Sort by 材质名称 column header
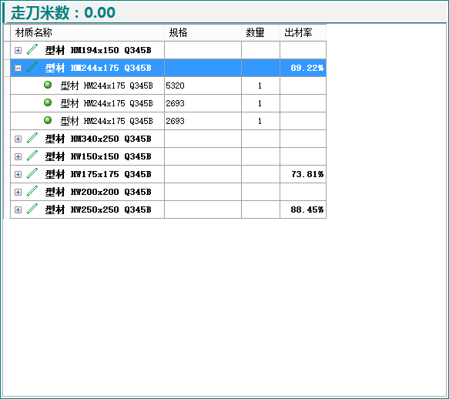This screenshot has height=399, width=449. pyautogui.click(x=87, y=32)
